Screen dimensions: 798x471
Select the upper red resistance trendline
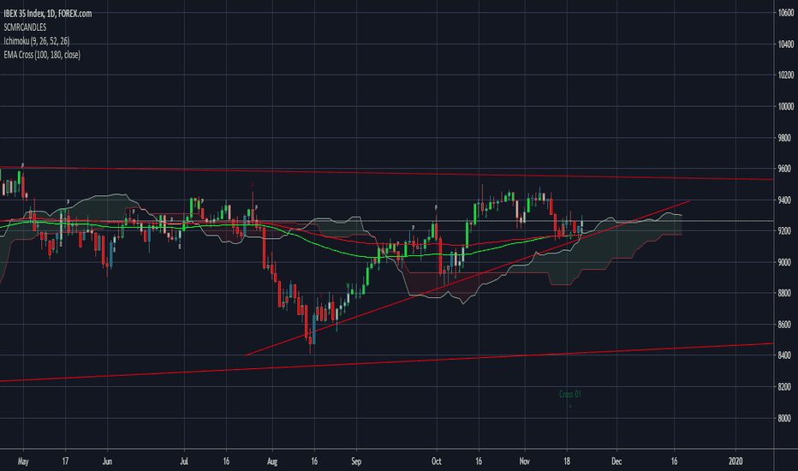[387, 173]
